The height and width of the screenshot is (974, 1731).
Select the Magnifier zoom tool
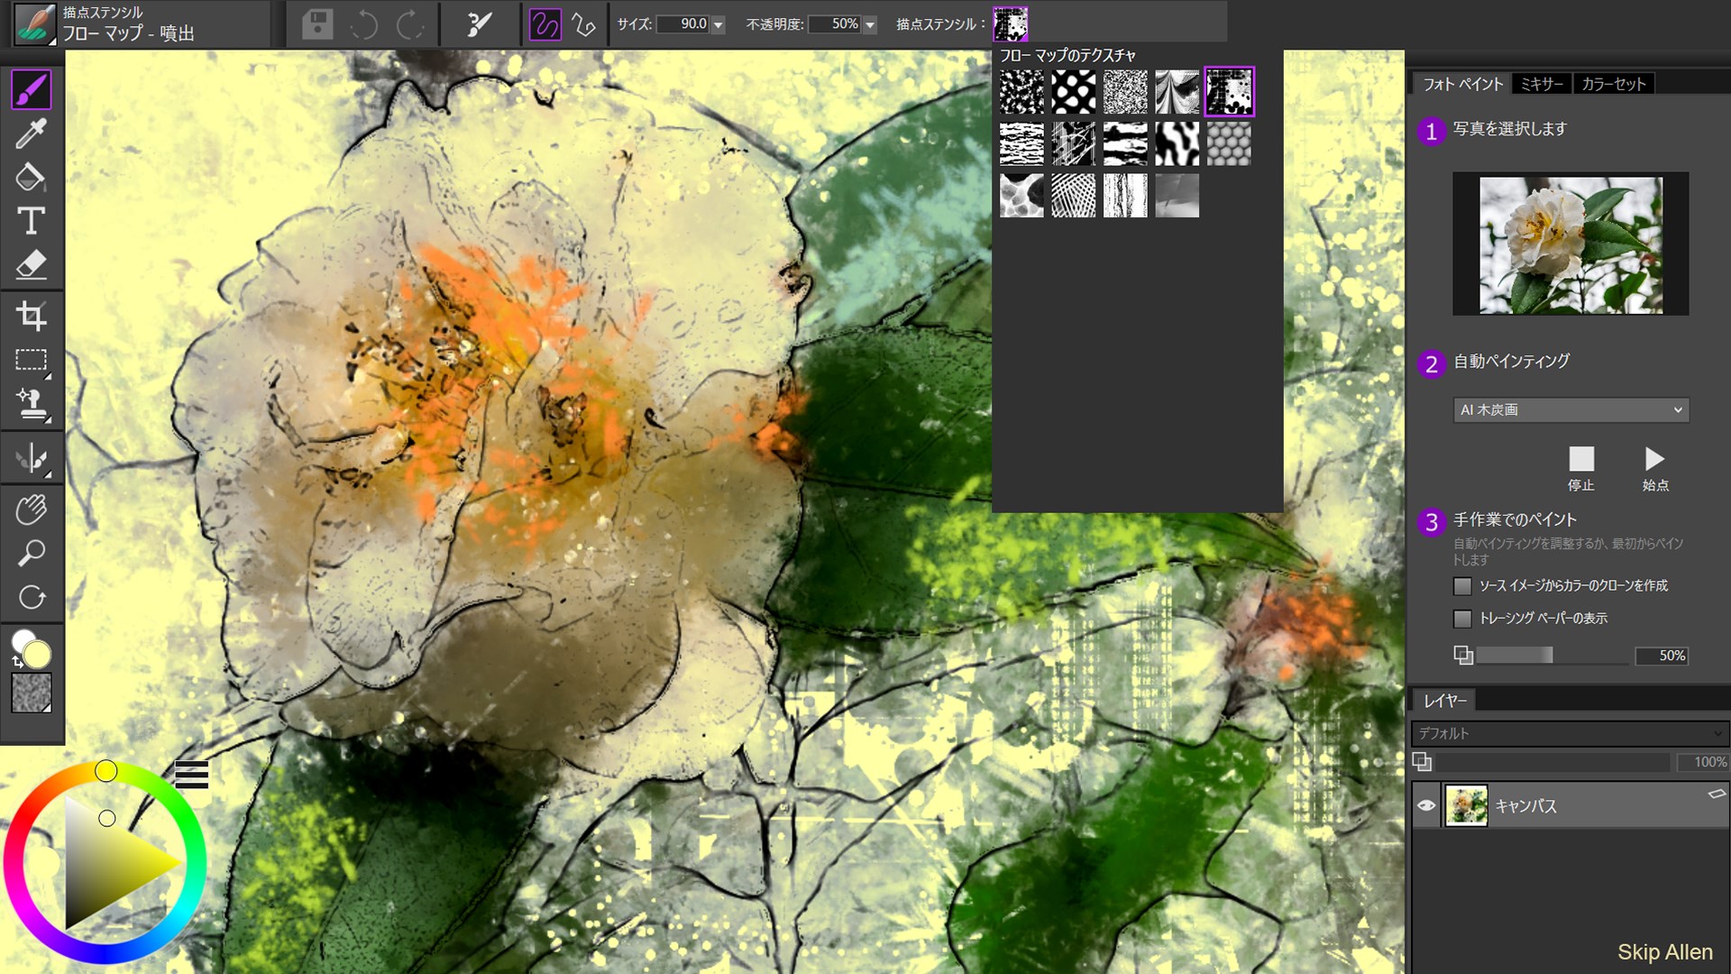(32, 553)
